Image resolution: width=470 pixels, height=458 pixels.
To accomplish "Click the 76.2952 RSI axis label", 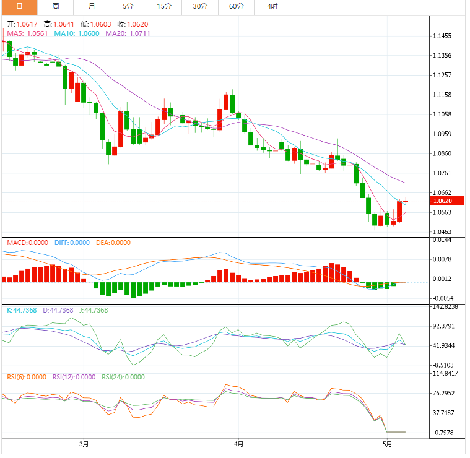I will coord(443,393).
